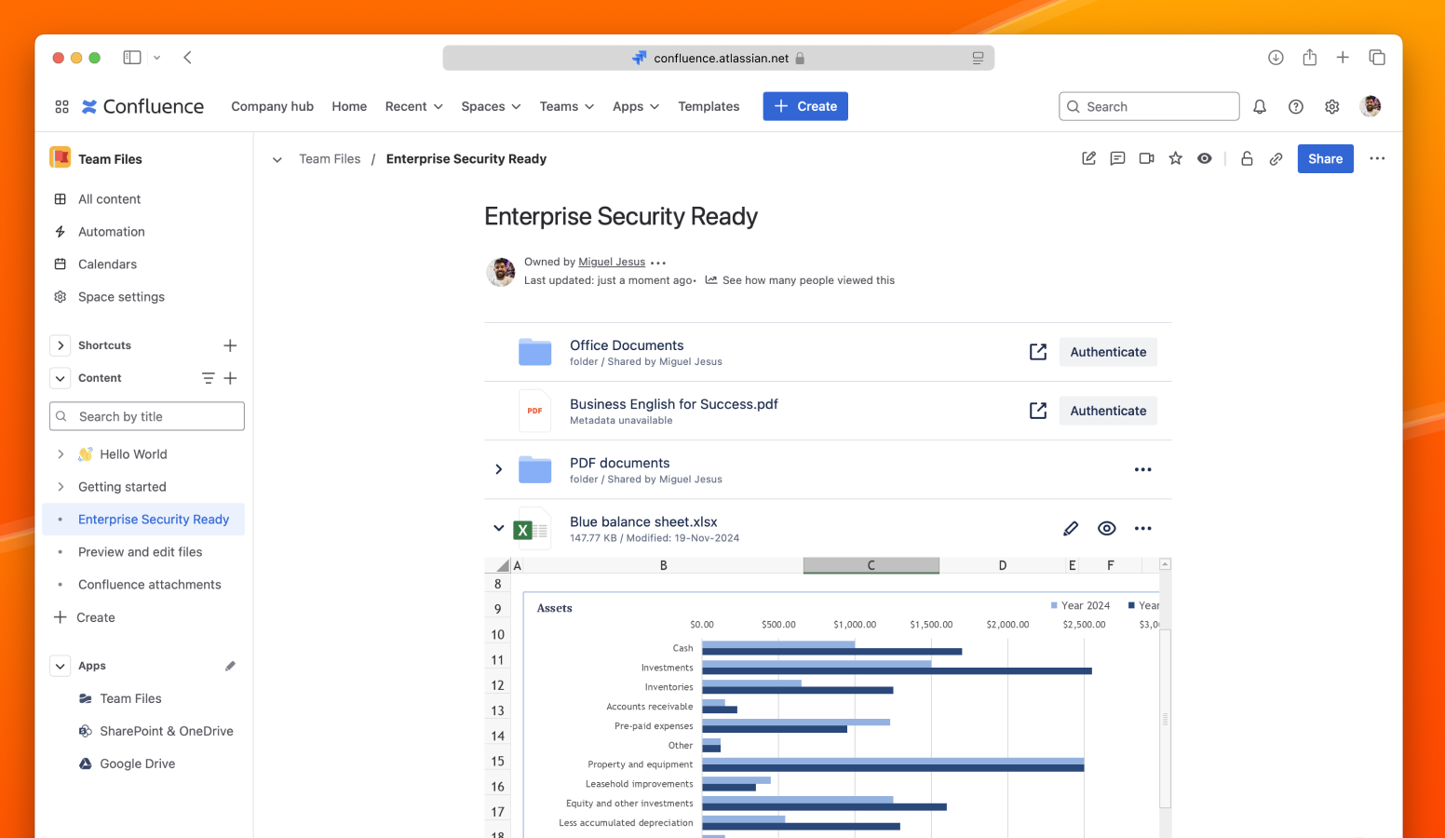The height and width of the screenshot is (838, 1445).
Task: Open breadcrumb dropdown chevron
Action: click(x=277, y=159)
